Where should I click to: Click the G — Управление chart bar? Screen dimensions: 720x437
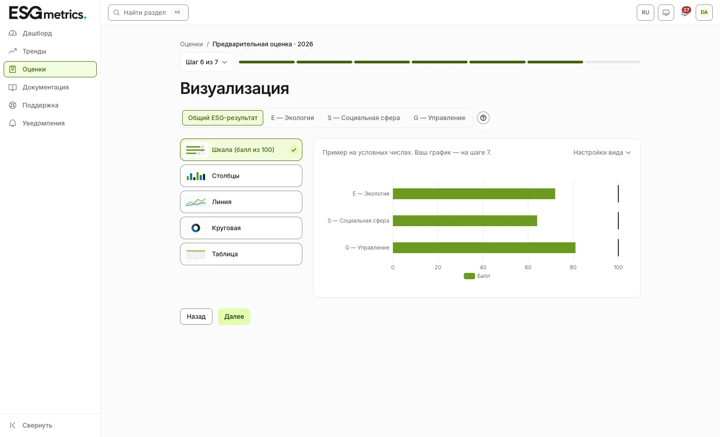pos(484,248)
